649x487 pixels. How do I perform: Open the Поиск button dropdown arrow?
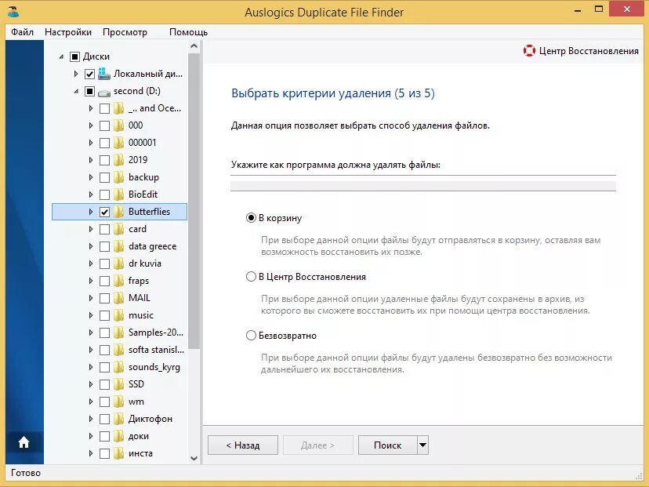tap(422, 445)
